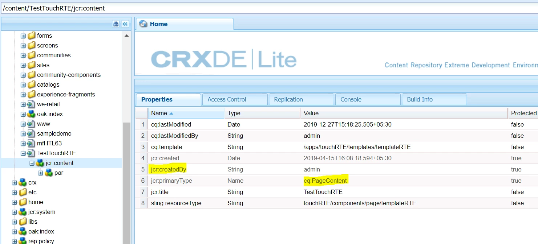Viewport: 538px width, 244px height.
Task: Click the sampledemo page icon
Action: pos(32,133)
